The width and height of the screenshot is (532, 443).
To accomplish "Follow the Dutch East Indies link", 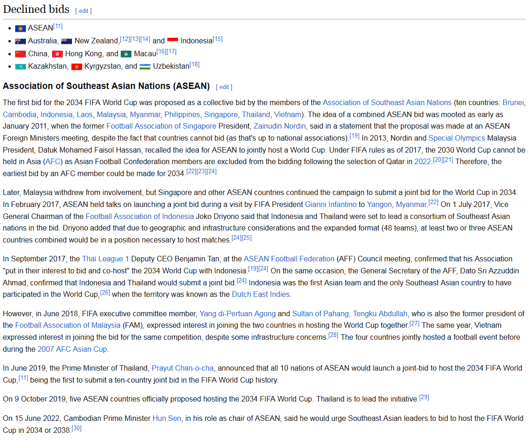I will 260,295.
